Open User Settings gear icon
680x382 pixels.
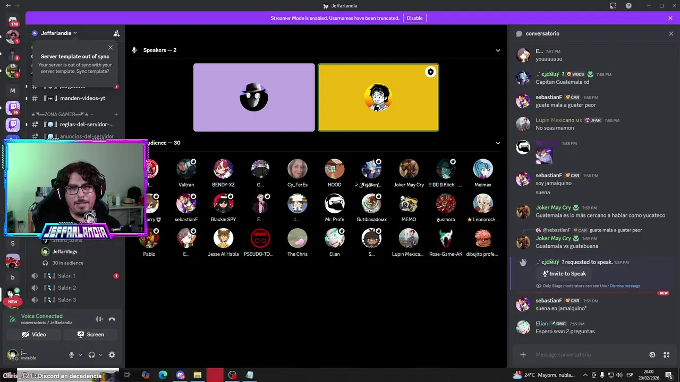tap(112, 355)
